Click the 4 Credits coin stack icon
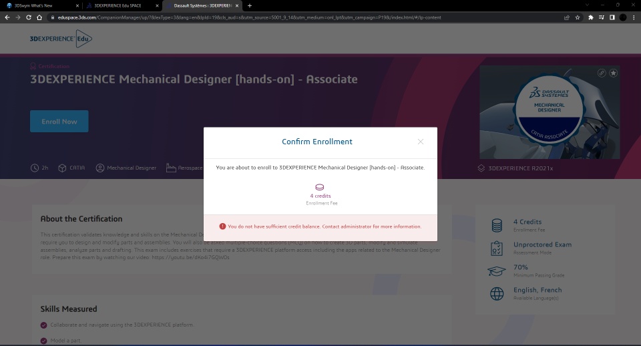This screenshot has width=641, height=346. tap(497, 225)
